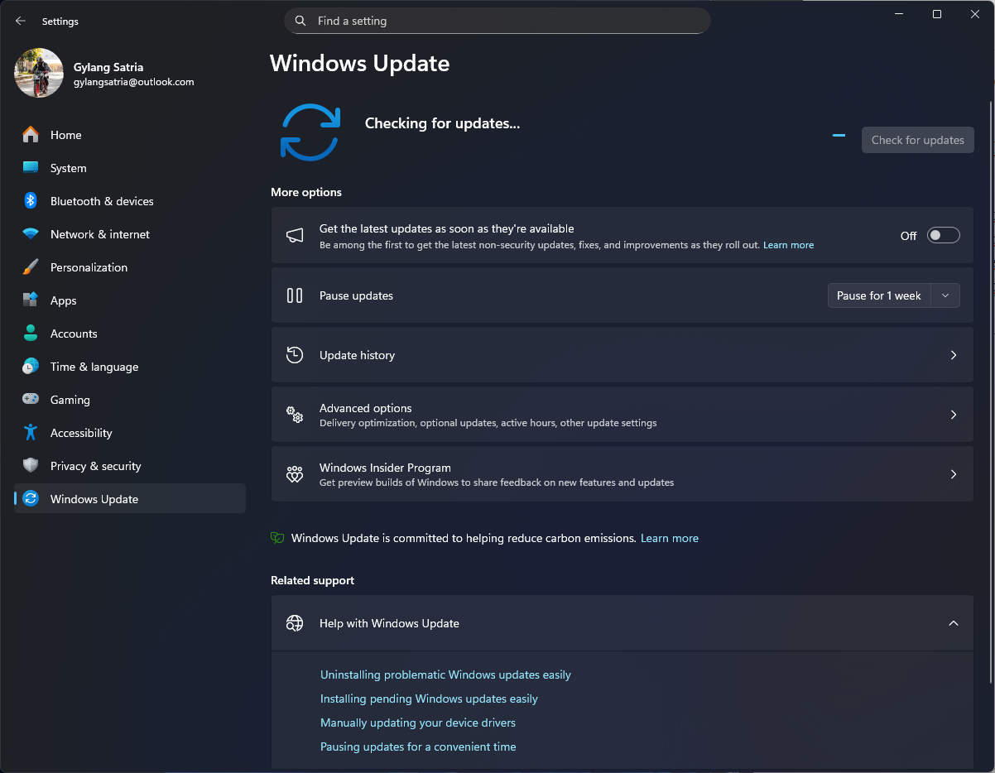
Task: Open Network & internet via Wi-Fi icon
Action: pyautogui.click(x=31, y=234)
